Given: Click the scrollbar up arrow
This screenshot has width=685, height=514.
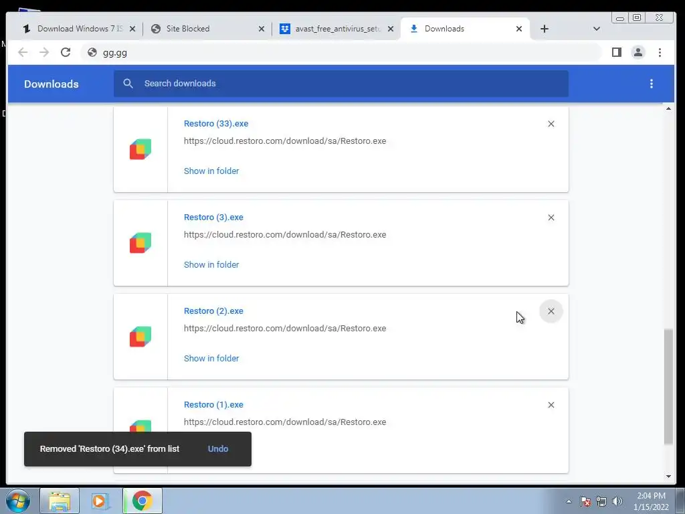Looking at the screenshot, I should click(x=668, y=108).
